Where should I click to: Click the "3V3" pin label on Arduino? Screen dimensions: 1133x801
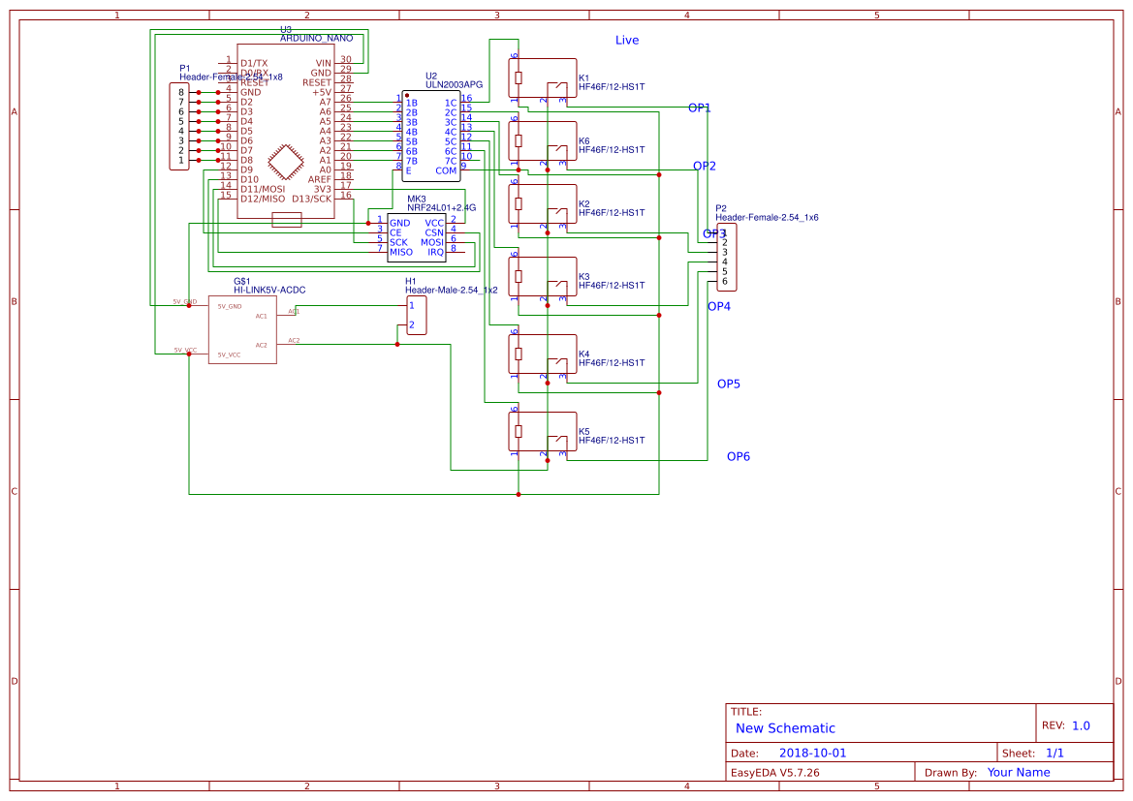323,189
